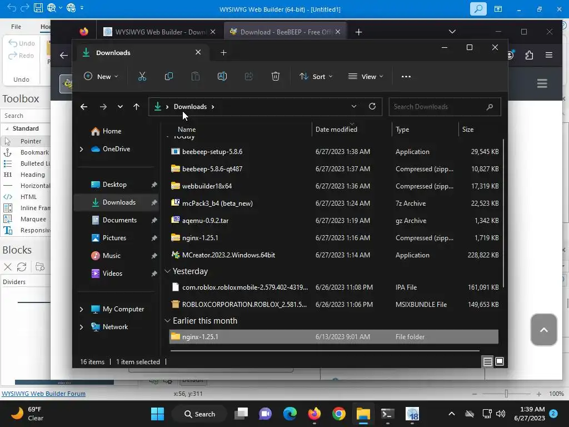Click the search magnifier in Search Downloads box

[x=490, y=107]
